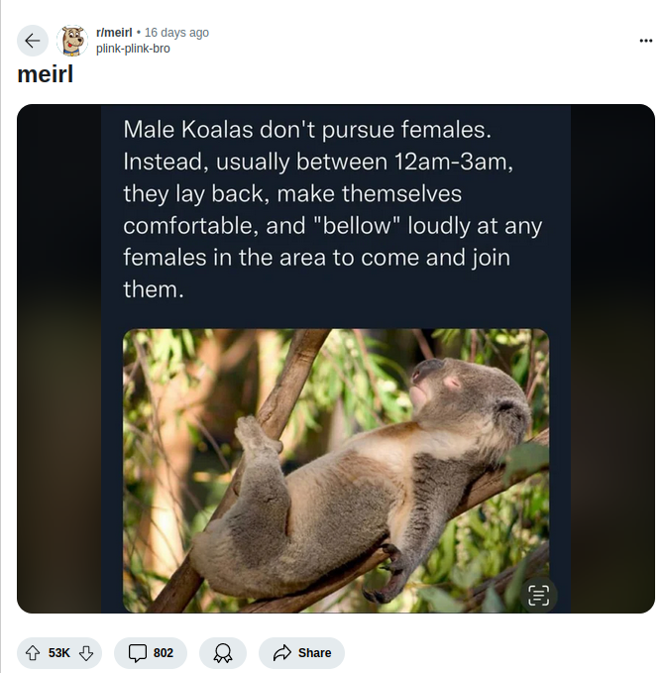The height and width of the screenshot is (673, 664).
Task: Downvote the koala post
Action: (86, 652)
